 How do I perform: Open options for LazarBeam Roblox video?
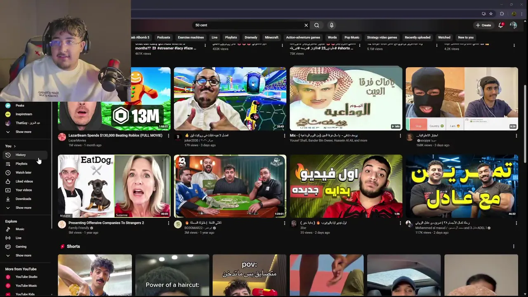tap(168, 136)
